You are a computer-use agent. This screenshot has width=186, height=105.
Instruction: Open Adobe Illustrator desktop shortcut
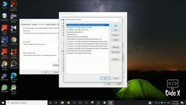click(14, 6)
